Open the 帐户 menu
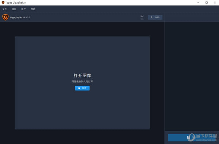Image resolution: width=219 pixels, height=144 pixels. pyautogui.click(x=23, y=9)
